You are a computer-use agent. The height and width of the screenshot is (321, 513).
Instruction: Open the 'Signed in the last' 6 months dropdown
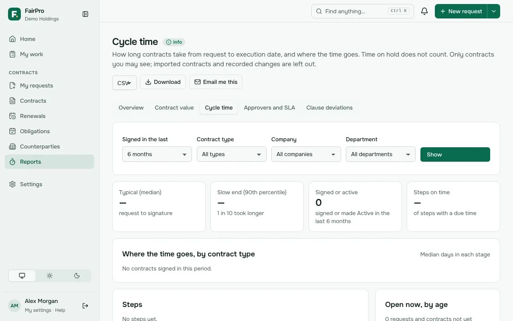tap(157, 154)
